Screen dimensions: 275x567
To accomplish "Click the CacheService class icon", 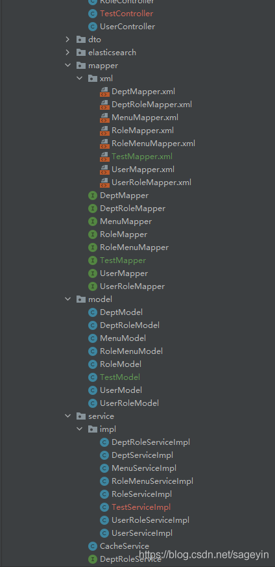I will click(x=93, y=546).
